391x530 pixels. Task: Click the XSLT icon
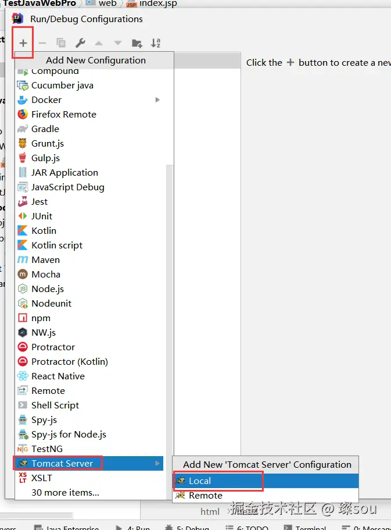(23, 478)
